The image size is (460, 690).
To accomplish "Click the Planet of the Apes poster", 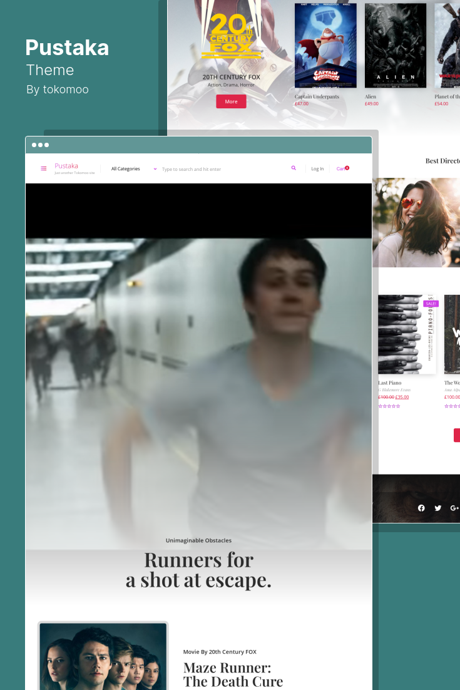I will click(447, 45).
